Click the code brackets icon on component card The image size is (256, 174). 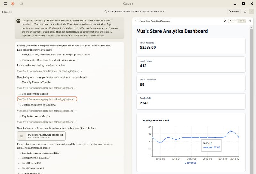click(21, 136)
